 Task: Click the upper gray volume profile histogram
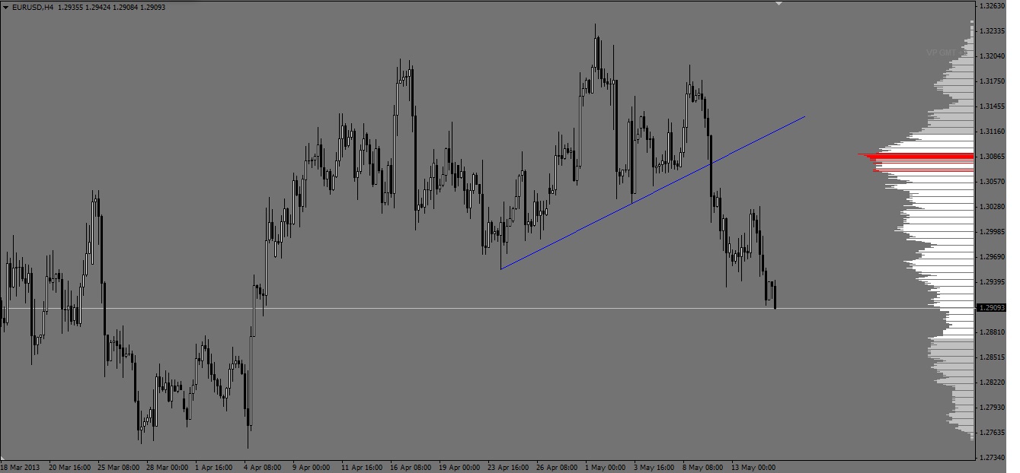(956, 99)
